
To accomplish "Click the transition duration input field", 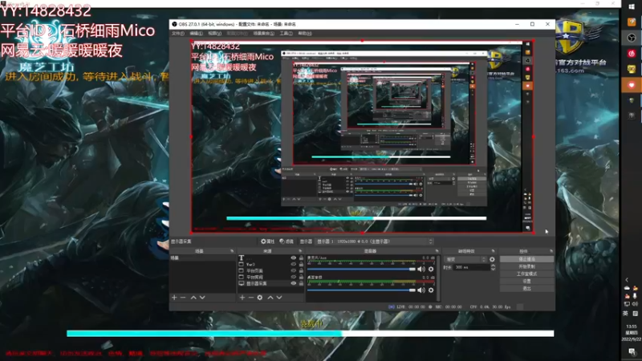I will point(471,267).
